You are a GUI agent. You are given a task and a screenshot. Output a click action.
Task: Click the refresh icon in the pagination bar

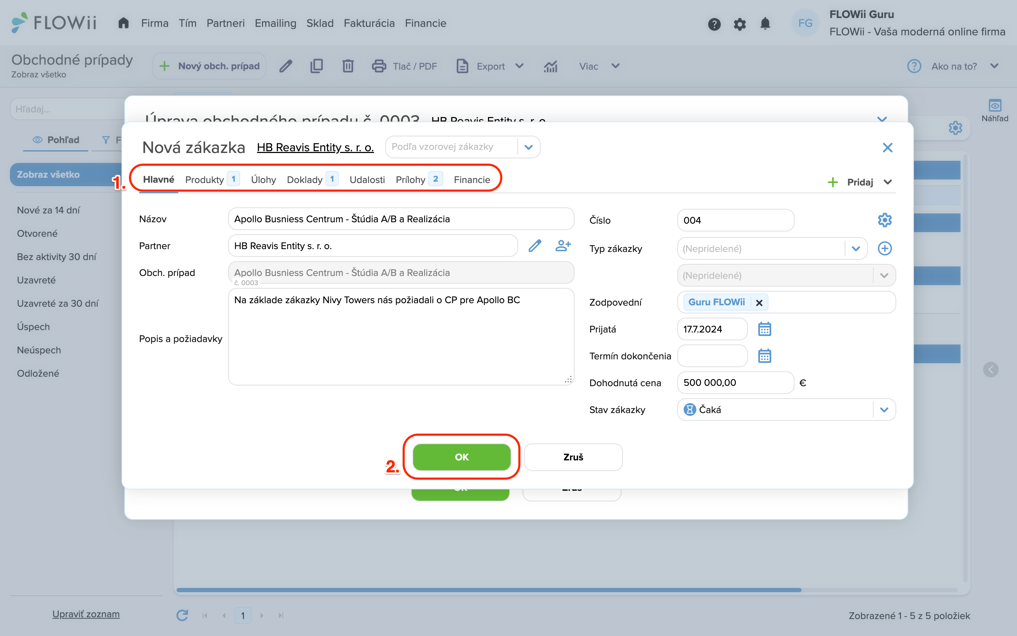[182, 616]
